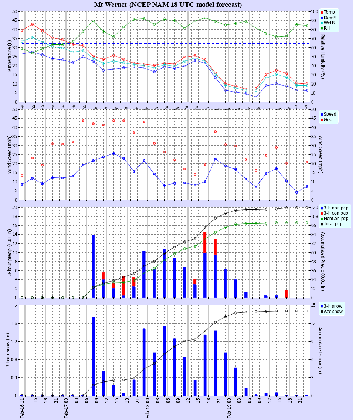Select the cyan WetB legend swatch
The image size is (353, 420).
pyautogui.click(x=322, y=23)
